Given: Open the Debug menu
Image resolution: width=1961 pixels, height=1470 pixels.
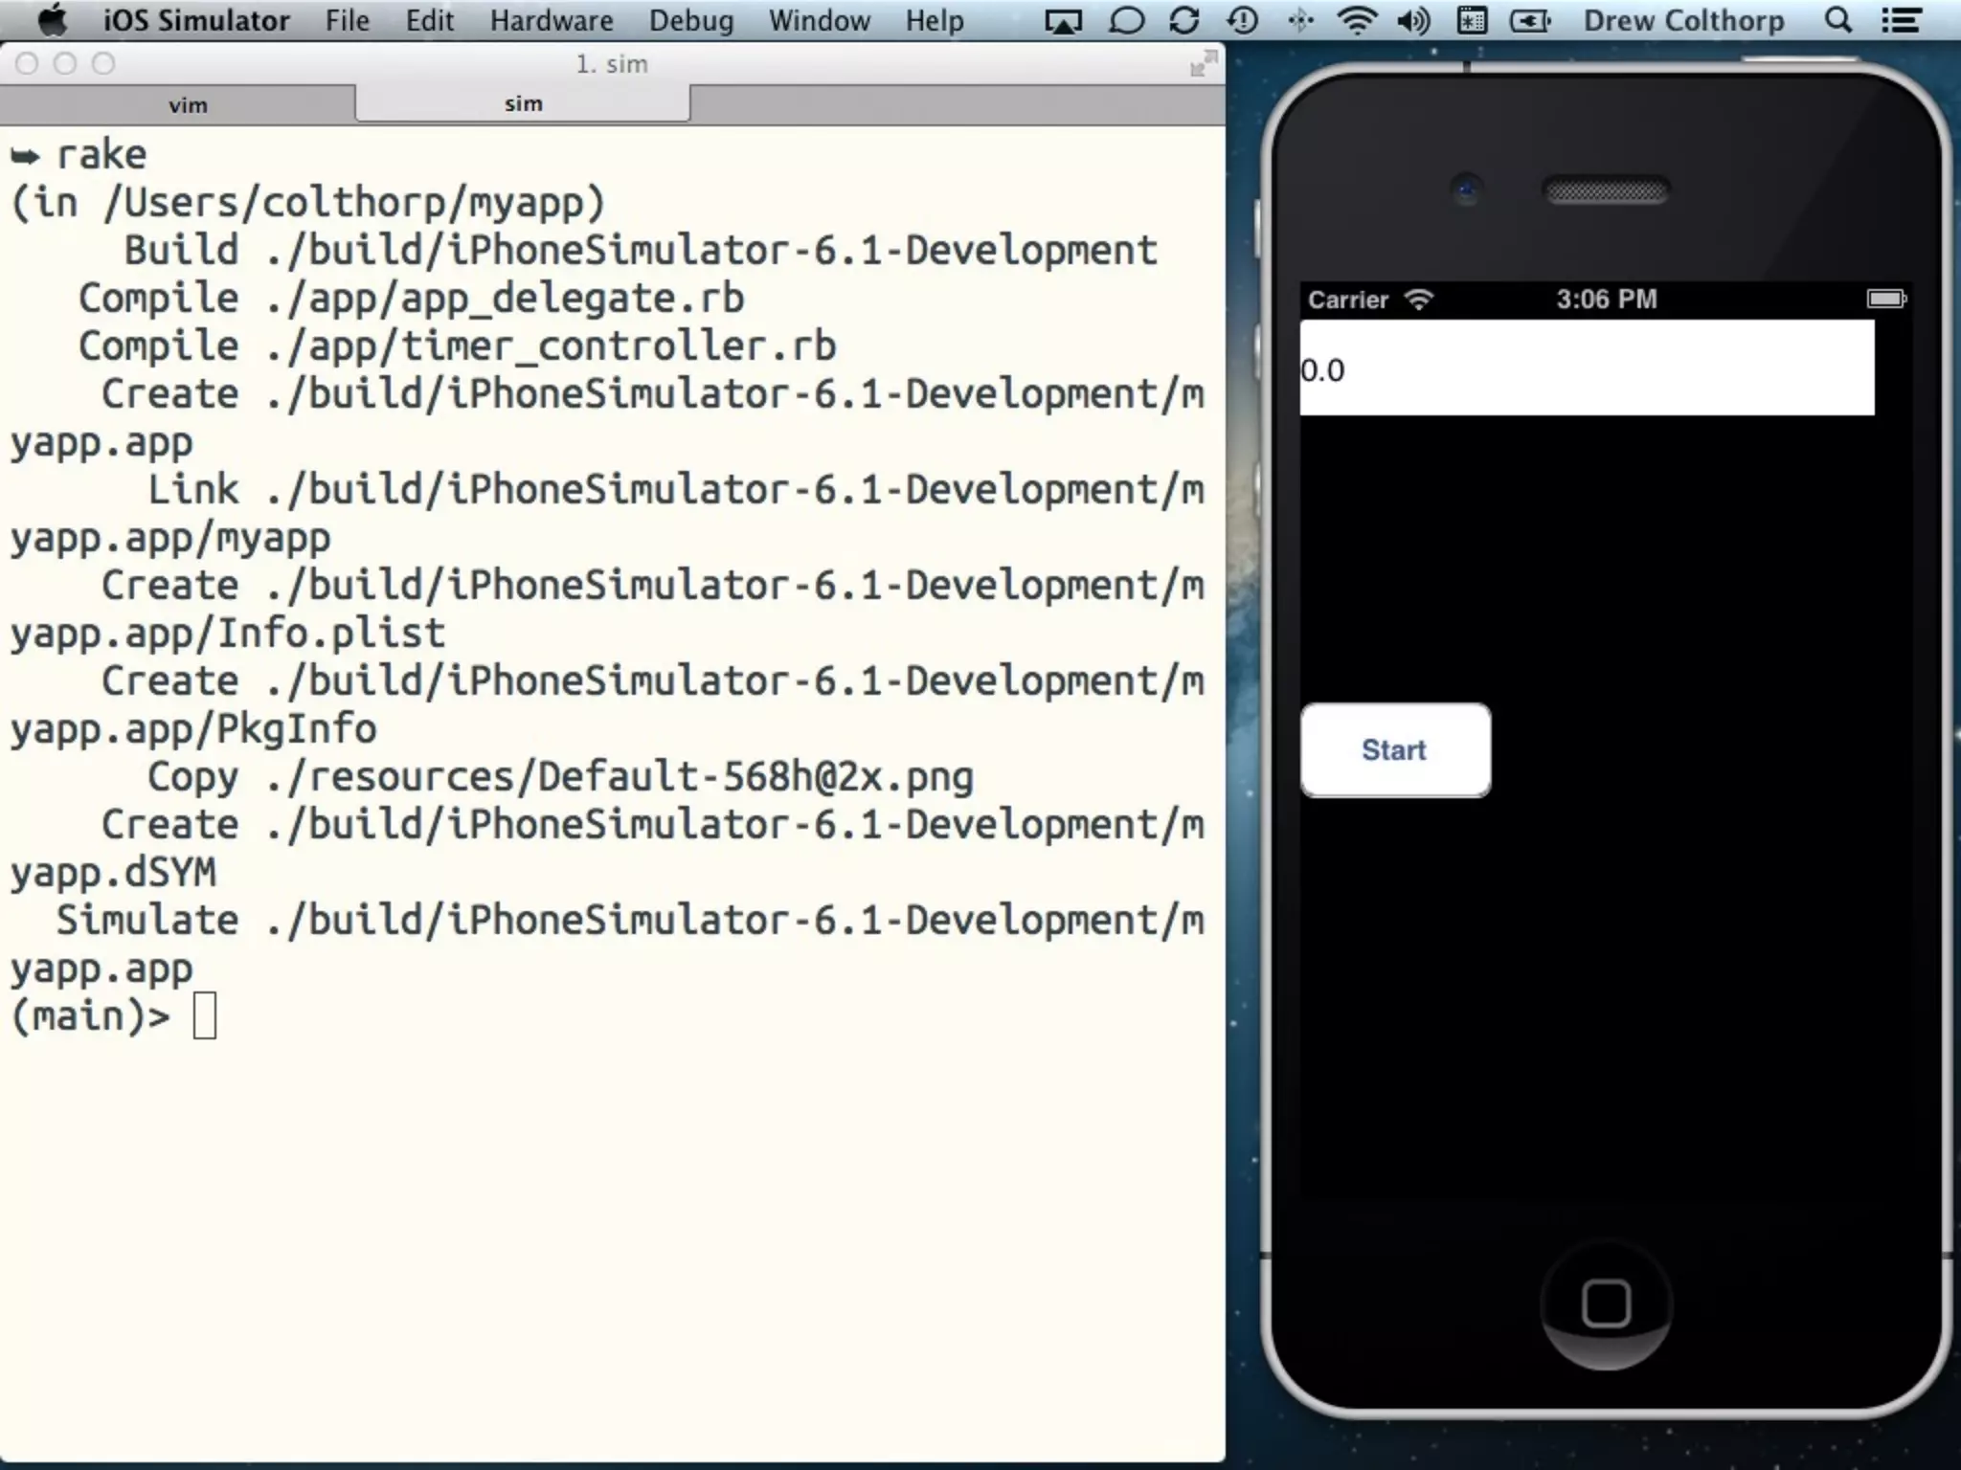Looking at the screenshot, I should coord(690,20).
